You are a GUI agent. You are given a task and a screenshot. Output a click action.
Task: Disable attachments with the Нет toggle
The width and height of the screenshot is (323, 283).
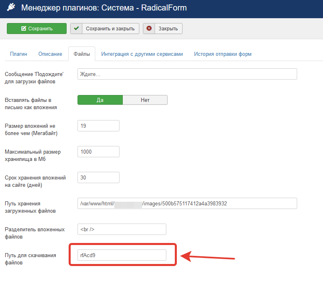(x=145, y=100)
